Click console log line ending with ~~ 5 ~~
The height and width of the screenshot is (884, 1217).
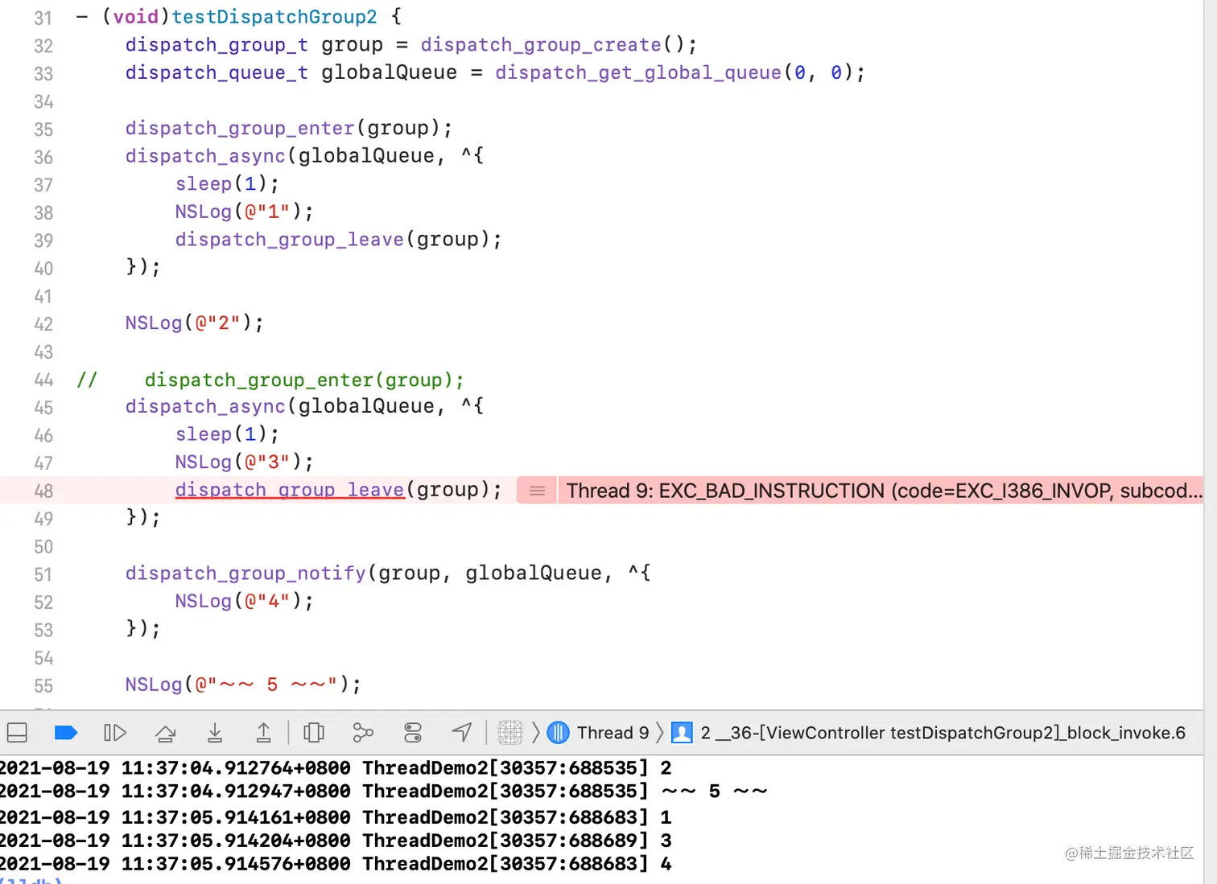point(384,791)
